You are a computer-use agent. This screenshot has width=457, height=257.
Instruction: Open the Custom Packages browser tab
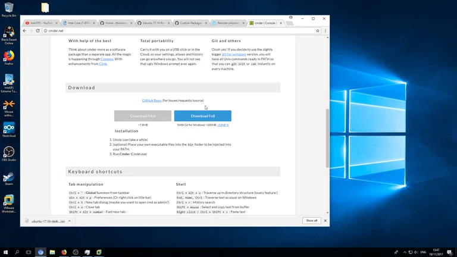click(191, 23)
